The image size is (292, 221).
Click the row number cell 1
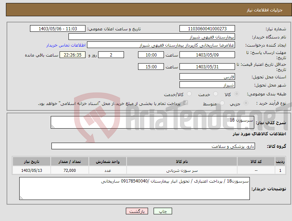pyautogui.click(x=280, y=170)
